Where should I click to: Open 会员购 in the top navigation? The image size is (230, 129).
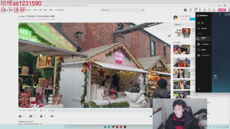[35, 10]
